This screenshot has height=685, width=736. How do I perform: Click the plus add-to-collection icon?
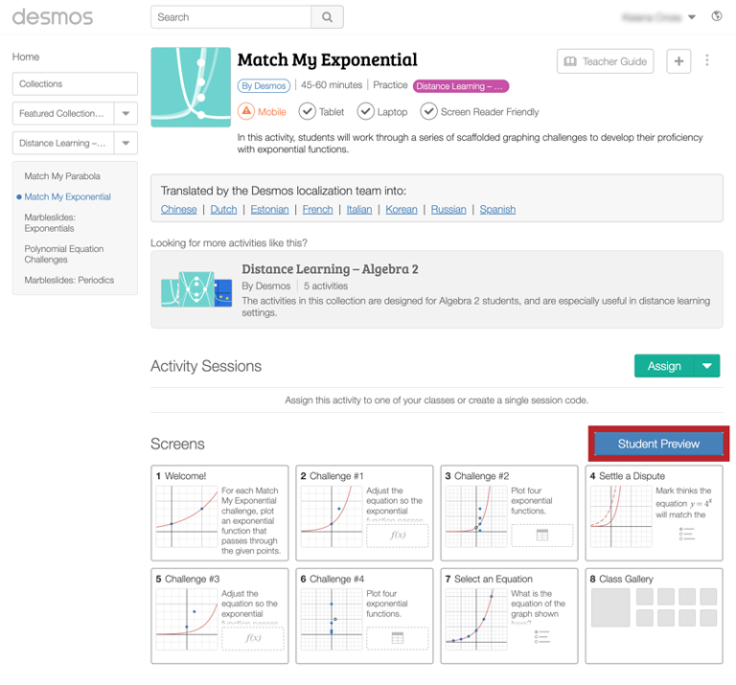tap(678, 61)
